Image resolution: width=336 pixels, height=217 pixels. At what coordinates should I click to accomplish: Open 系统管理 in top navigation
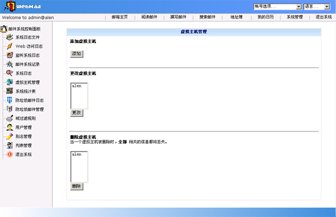coord(295,17)
